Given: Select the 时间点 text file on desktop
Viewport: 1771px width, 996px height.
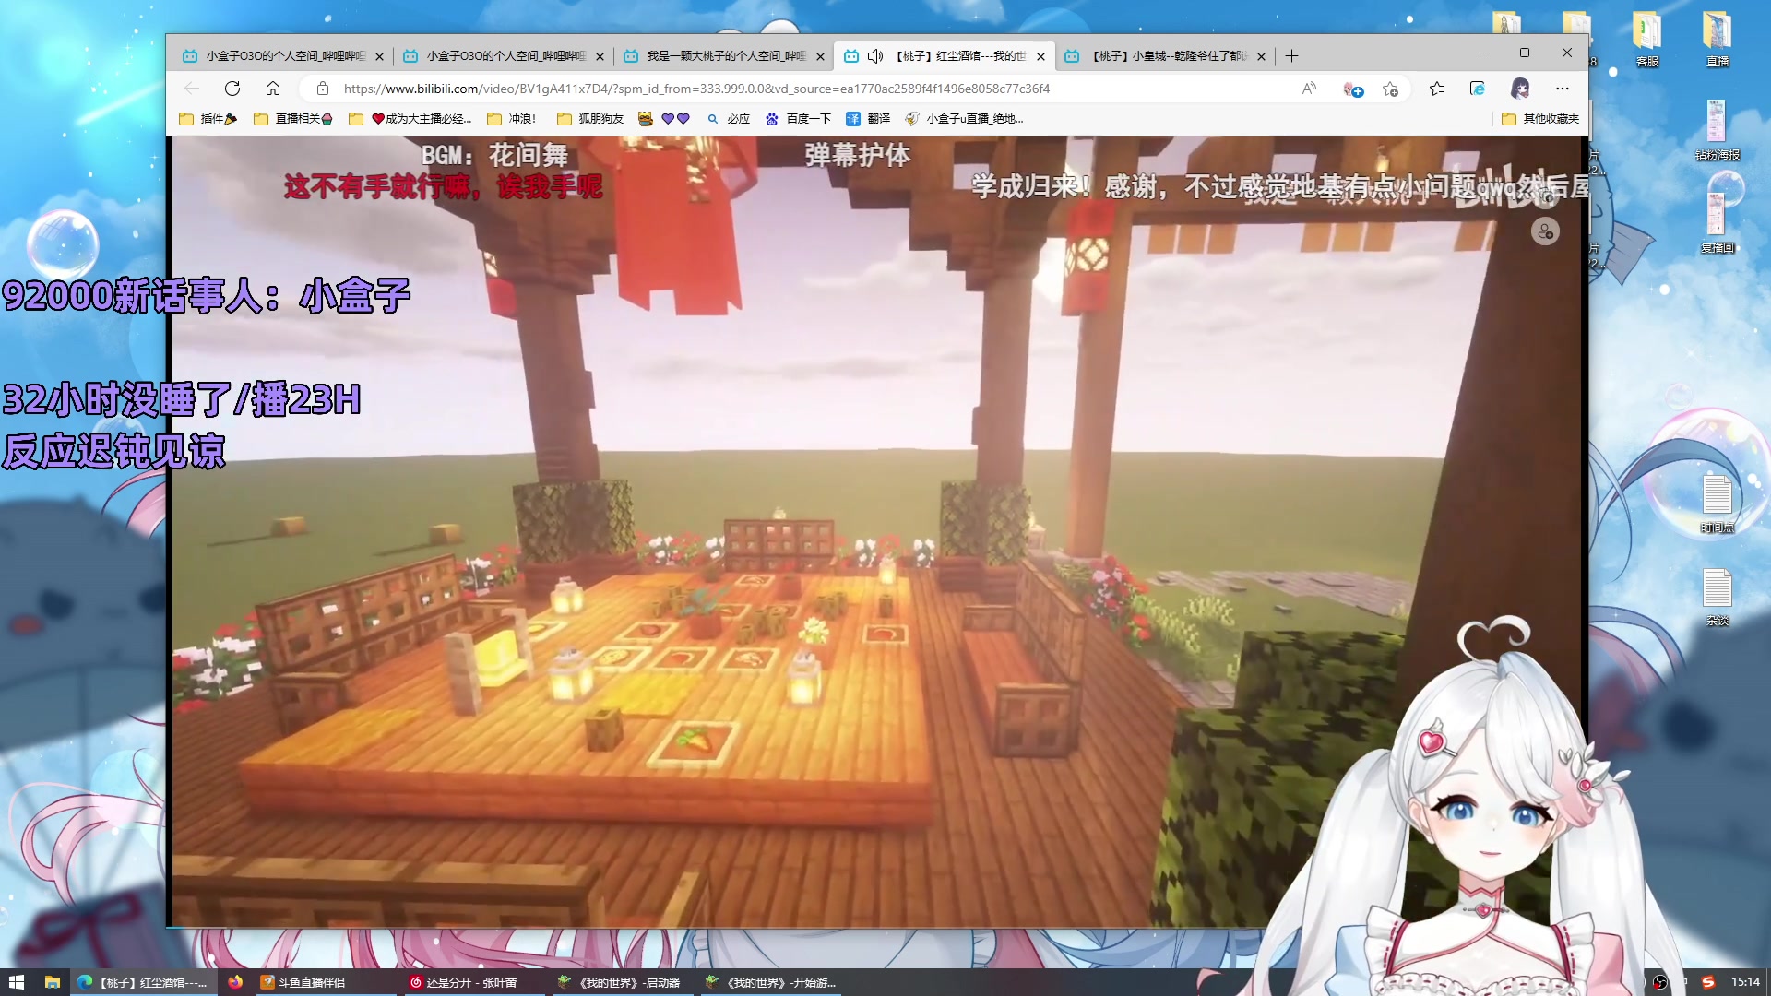Looking at the screenshot, I should 1718,504.
